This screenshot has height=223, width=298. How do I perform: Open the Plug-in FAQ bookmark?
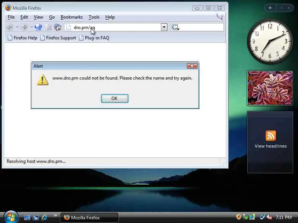point(94,38)
